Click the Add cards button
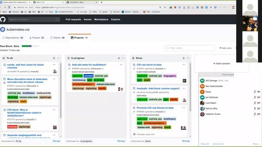The image size is (262, 147). tap(226, 48)
